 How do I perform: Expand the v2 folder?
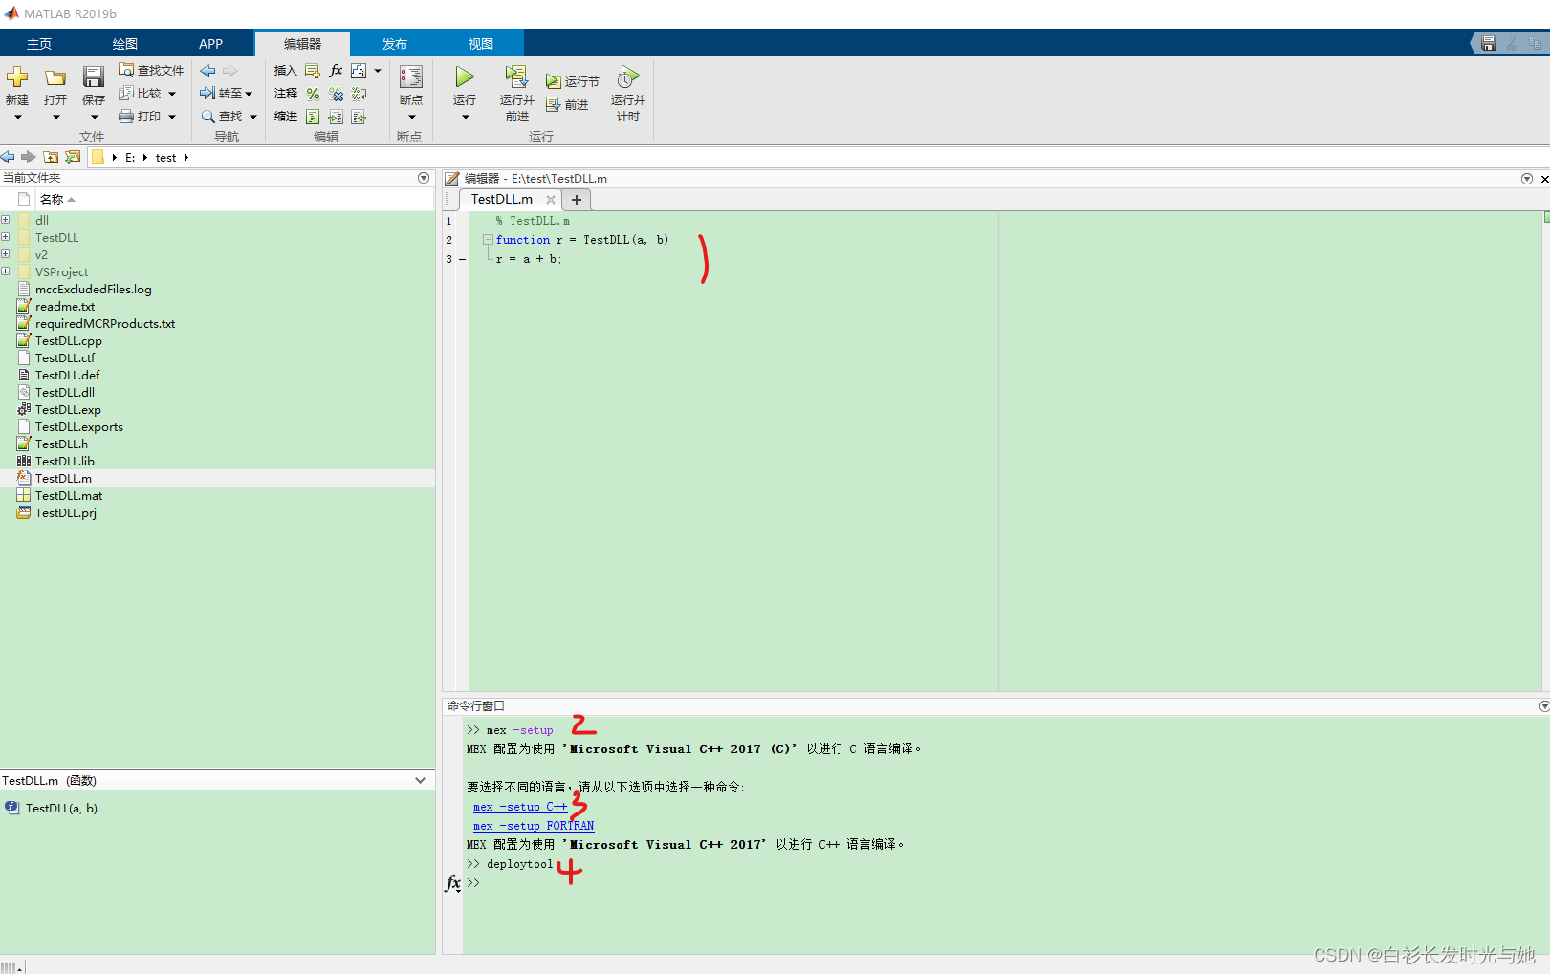[x=6, y=254]
